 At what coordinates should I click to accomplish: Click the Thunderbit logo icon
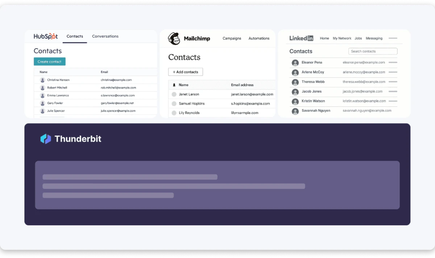point(46,139)
